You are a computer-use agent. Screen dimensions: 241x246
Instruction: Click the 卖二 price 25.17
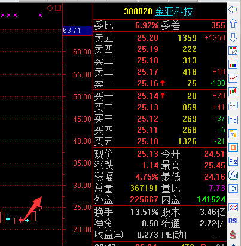(x=148, y=72)
